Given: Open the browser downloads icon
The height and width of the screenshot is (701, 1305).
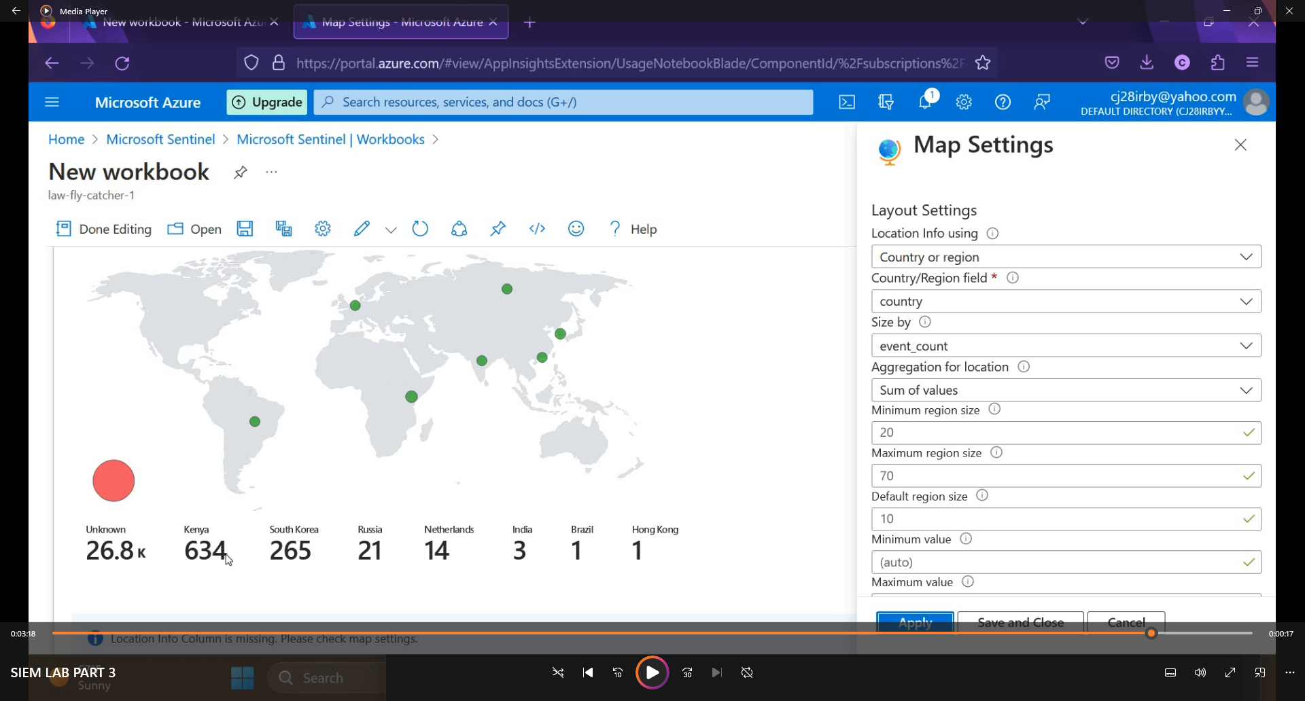Looking at the screenshot, I should pyautogui.click(x=1147, y=62).
